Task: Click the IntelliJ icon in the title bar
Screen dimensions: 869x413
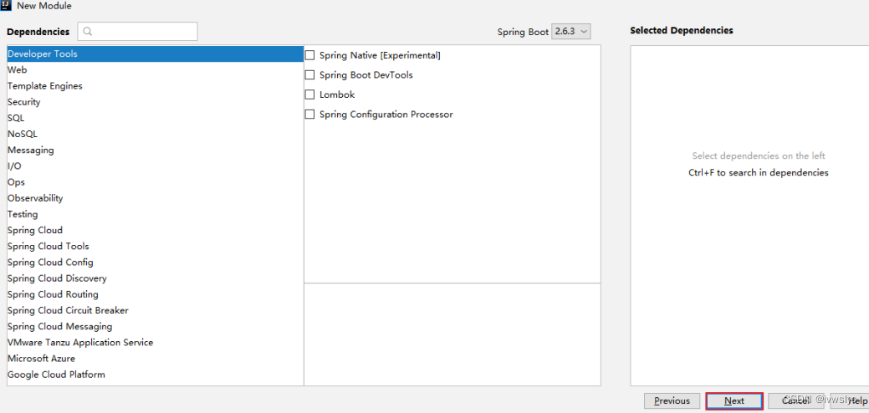Action: click(x=7, y=6)
